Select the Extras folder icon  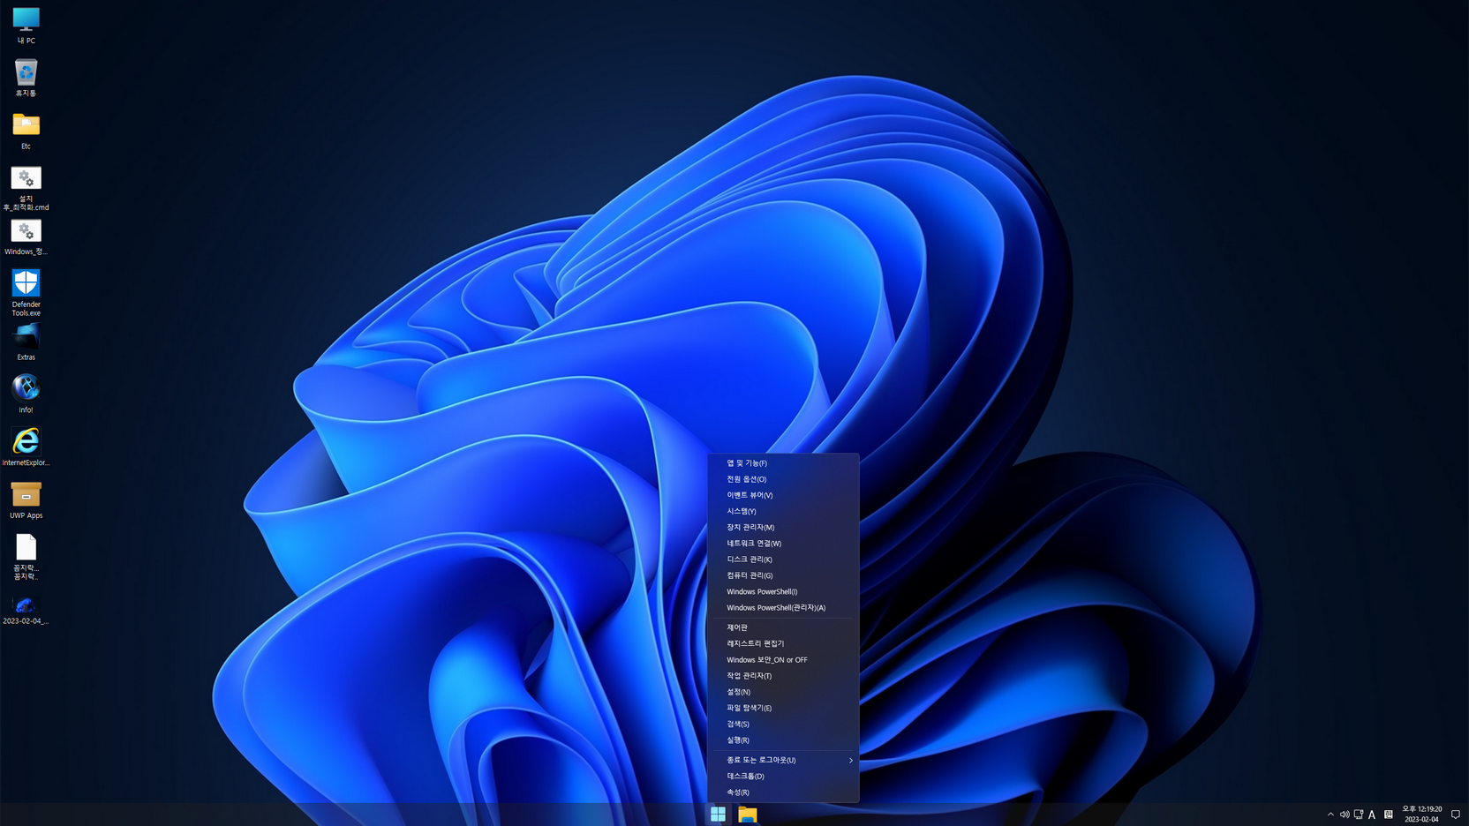26,342
